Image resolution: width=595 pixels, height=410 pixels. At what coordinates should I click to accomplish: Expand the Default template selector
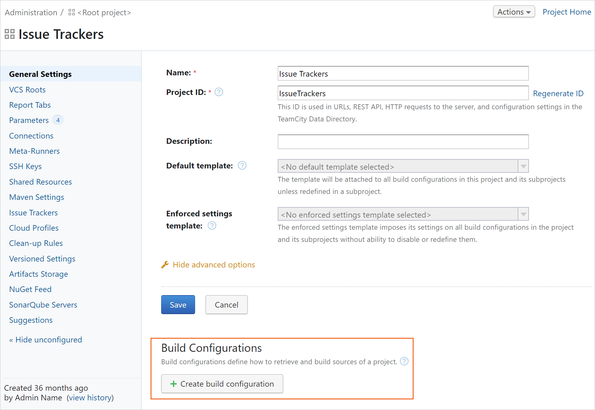523,166
